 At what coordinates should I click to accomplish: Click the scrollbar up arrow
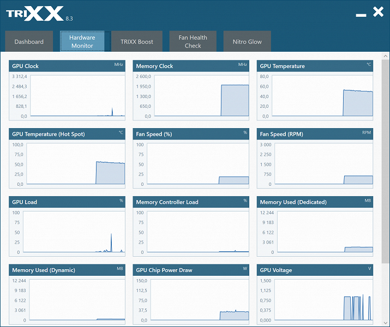pos(386,56)
